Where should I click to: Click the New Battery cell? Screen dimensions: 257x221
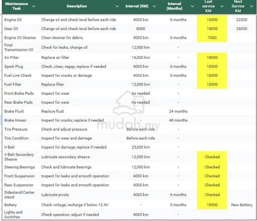pos(242,205)
